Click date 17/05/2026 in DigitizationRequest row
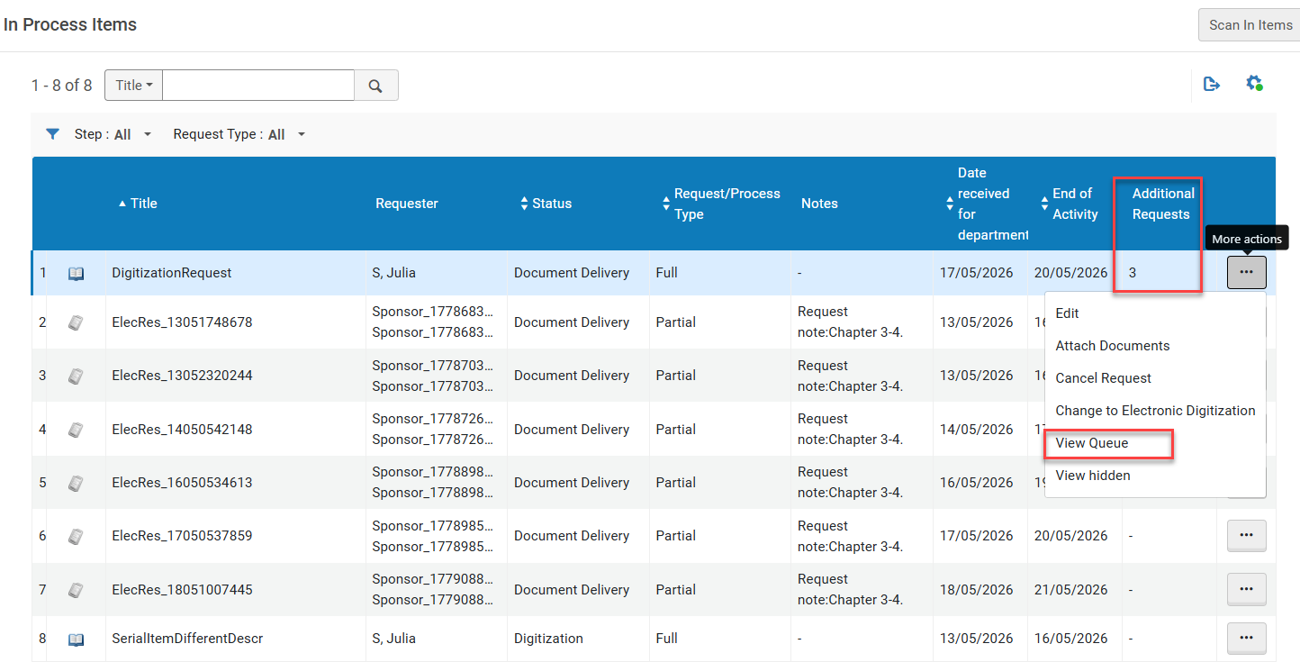This screenshot has width=1300, height=662. tap(976, 273)
